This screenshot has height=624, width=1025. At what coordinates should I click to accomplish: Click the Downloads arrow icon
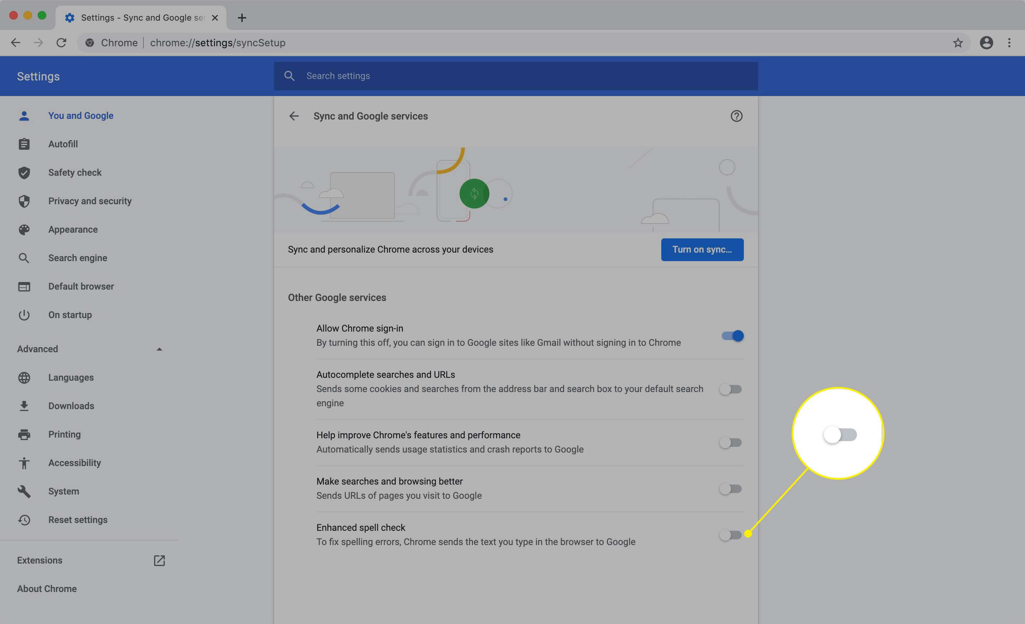click(x=24, y=406)
